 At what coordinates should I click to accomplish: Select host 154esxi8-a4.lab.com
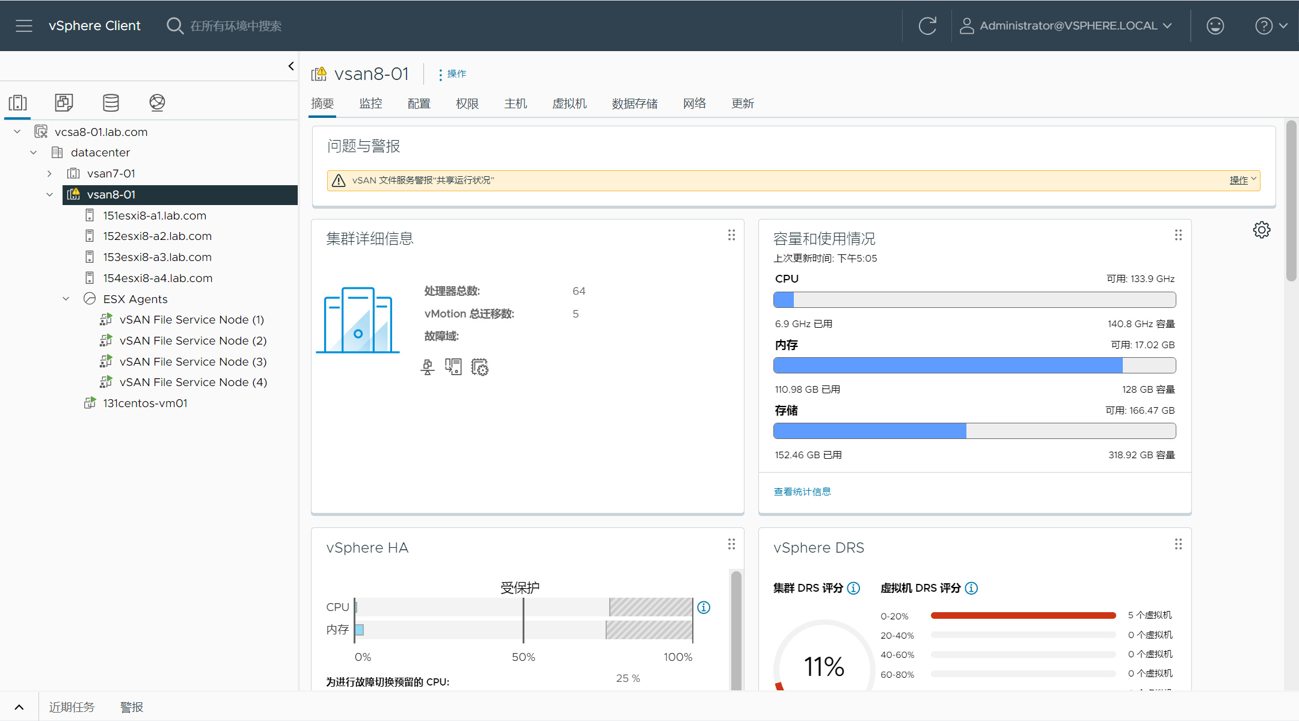click(158, 278)
